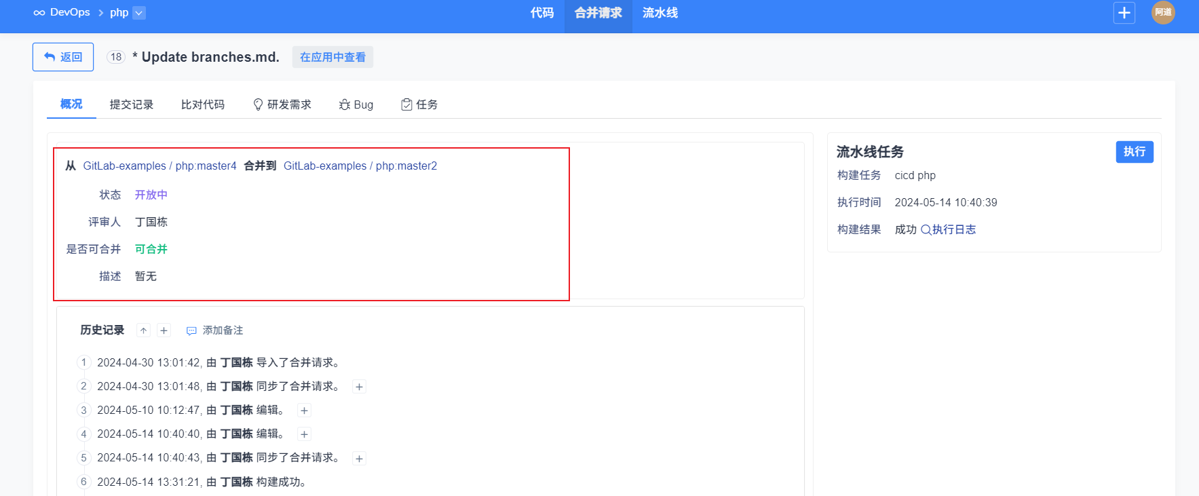Click 执行 button in pipeline panel
The image size is (1199, 496).
click(x=1134, y=151)
